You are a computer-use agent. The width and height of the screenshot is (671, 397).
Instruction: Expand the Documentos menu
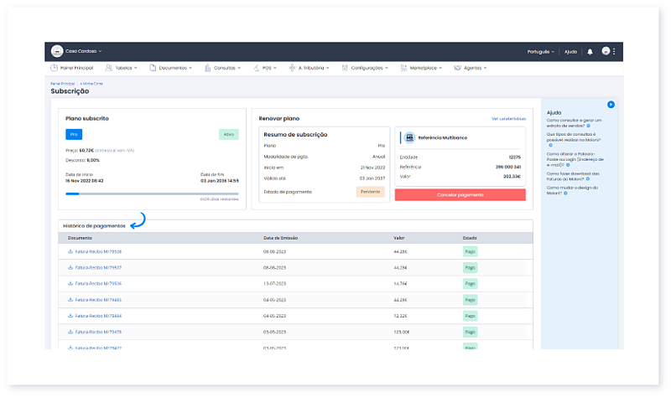pos(175,68)
